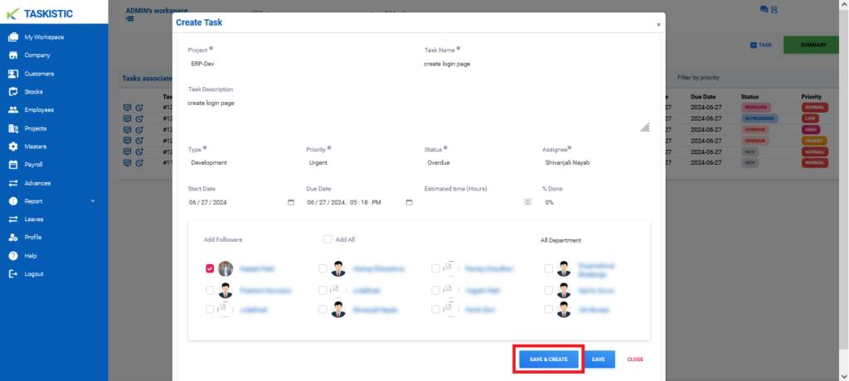The height and width of the screenshot is (381, 849).
Task: Go to Employees in sidebar
Action: coord(39,110)
